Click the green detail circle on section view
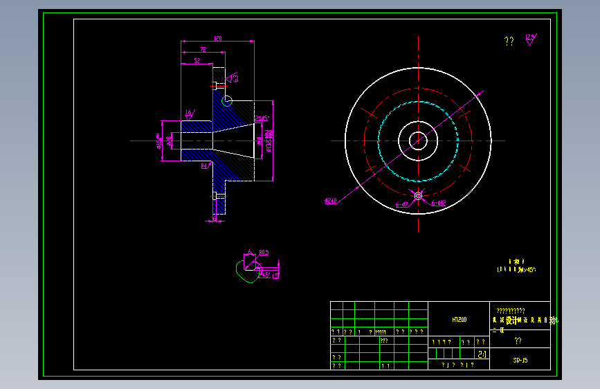The image size is (600, 389). pos(227,101)
